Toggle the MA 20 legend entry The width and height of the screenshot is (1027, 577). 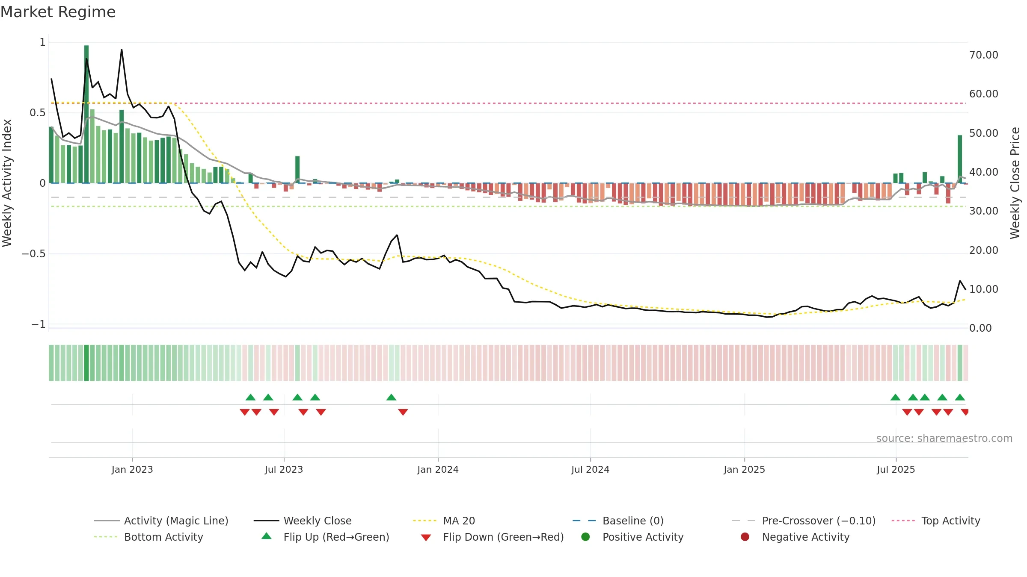point(444,521)
